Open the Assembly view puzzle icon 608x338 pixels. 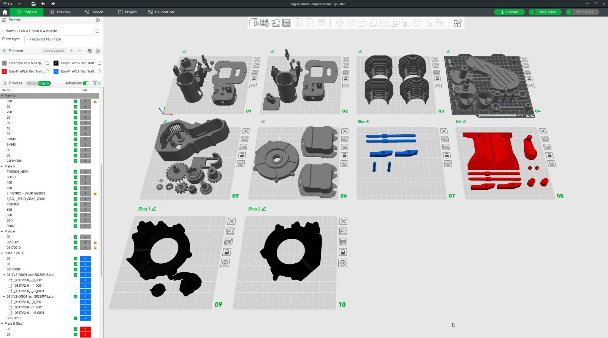coord(457,23)
